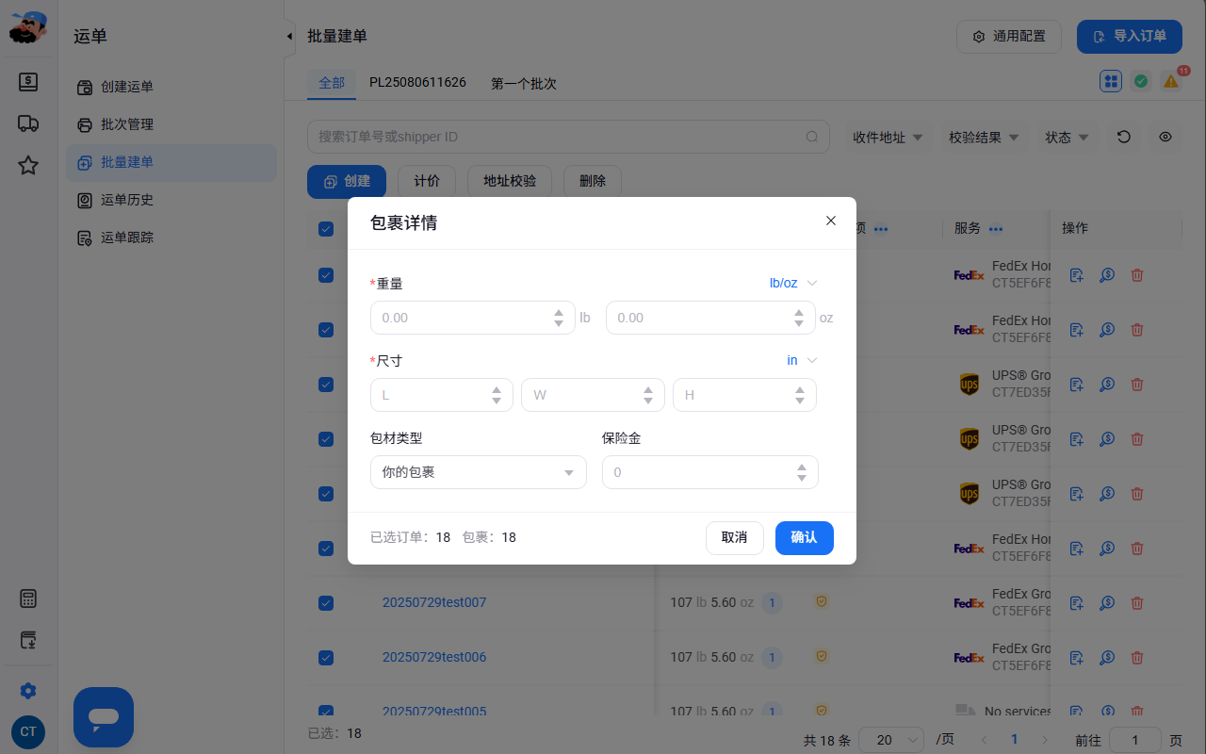This screenshot has height=754, width=1206.
Task: Switch to the 全部 tab
Action: 332,83
